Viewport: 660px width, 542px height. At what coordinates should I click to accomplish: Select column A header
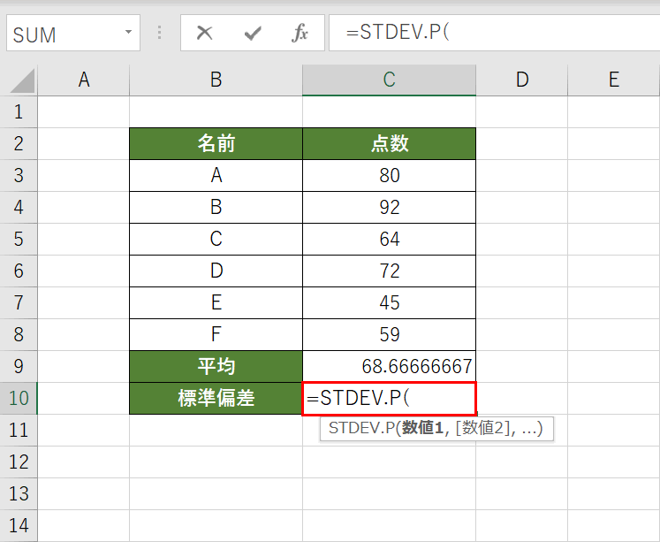pos(84,80)
